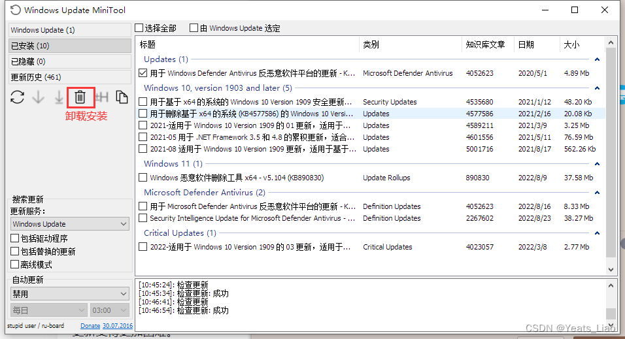The image size is (625, 339).
Task: Open the 每日 schedule dropdown
Action: (48, 310)
